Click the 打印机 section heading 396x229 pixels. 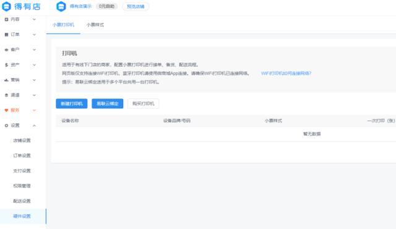69,53
